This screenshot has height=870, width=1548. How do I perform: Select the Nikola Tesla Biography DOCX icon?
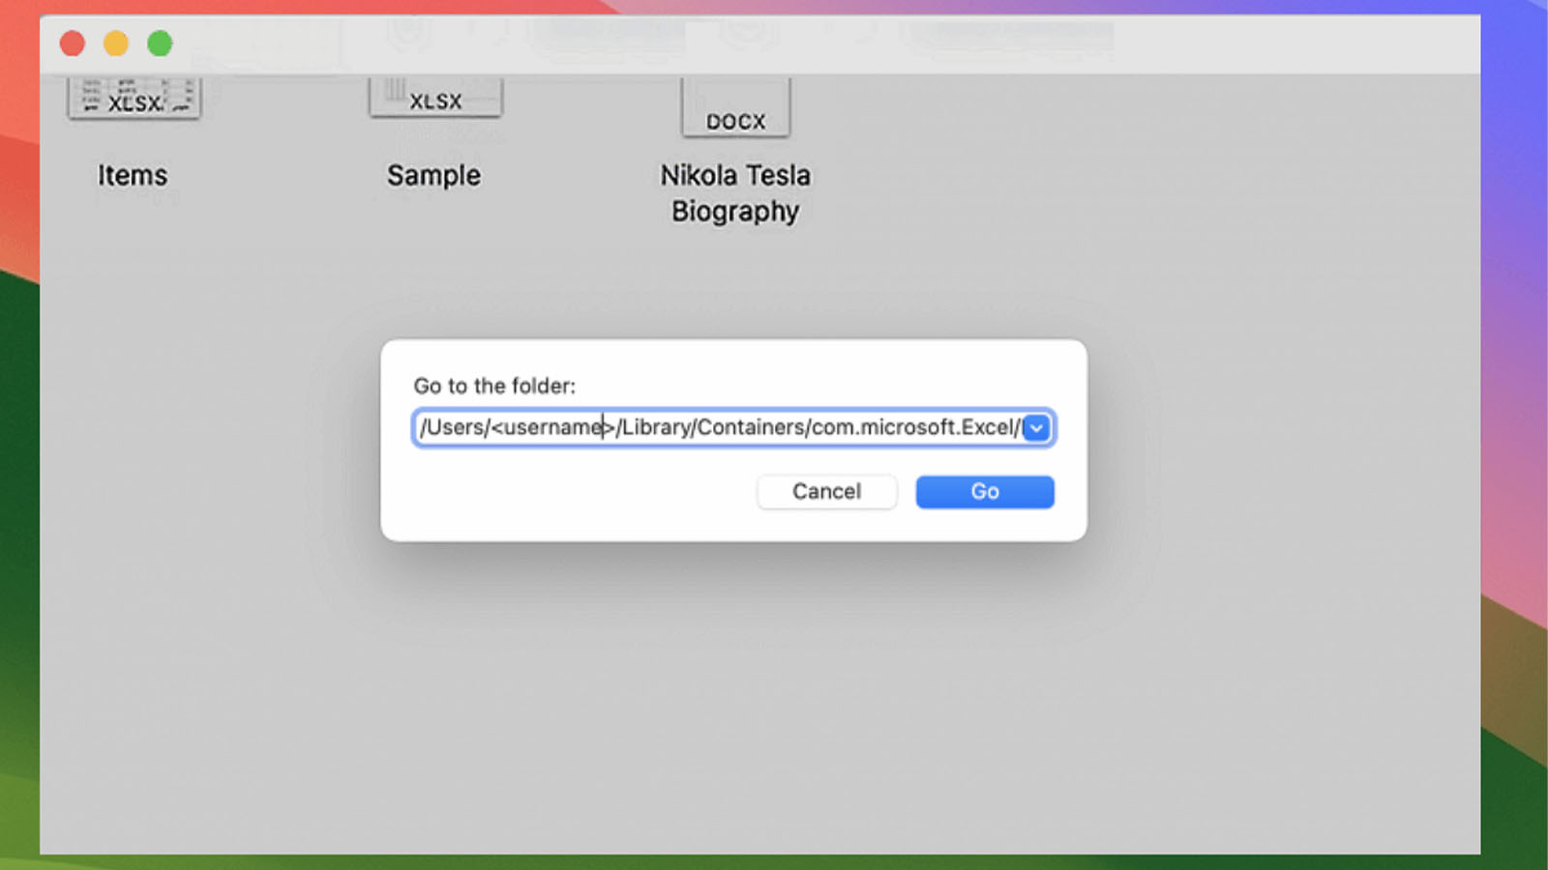coord(735,108)
